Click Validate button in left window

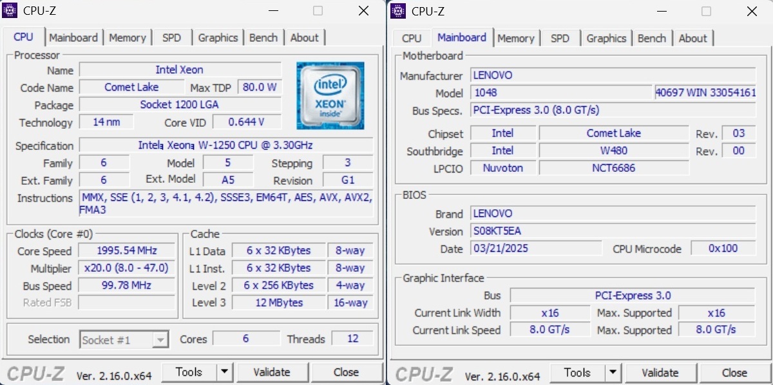[x=272, y=371]
